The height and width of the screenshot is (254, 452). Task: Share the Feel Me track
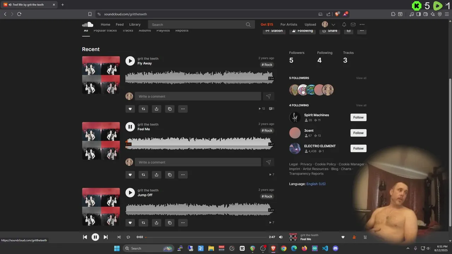tap(156, 175)
